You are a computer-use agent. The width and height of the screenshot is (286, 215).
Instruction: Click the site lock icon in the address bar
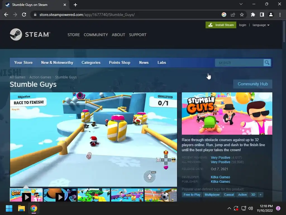pos(35,15)
